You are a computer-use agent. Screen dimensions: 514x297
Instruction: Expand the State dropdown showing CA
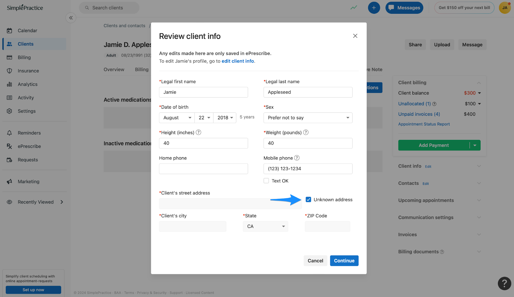[x=265, y=226]
